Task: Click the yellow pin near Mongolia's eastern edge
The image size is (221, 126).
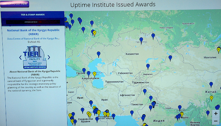Action: [219, 49]
